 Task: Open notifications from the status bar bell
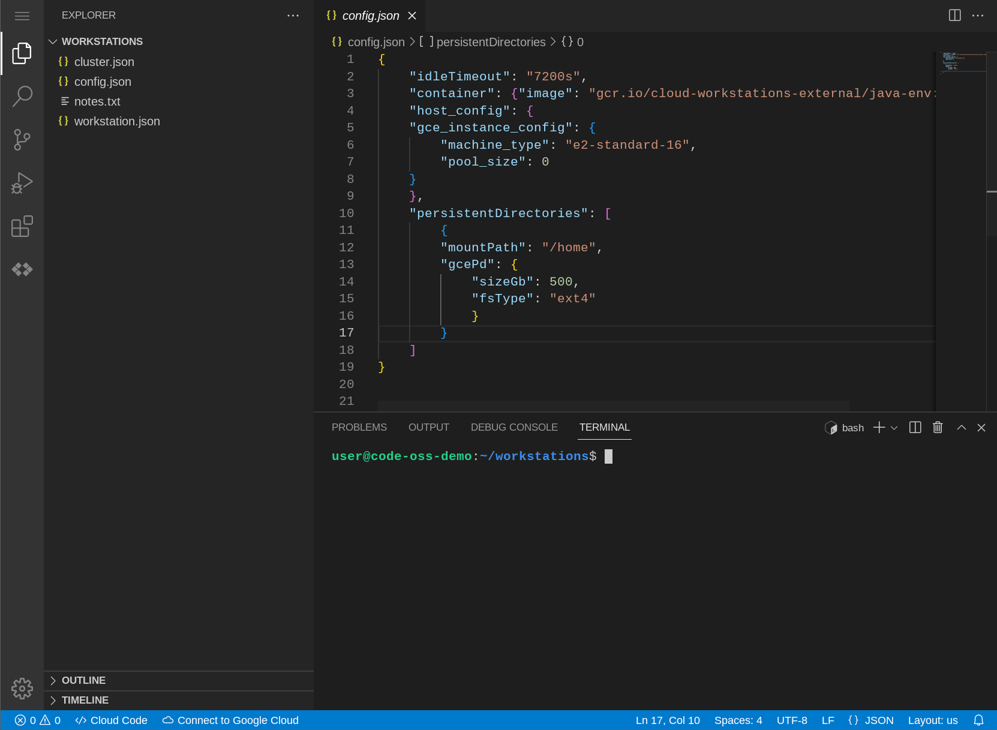[979, 720]
